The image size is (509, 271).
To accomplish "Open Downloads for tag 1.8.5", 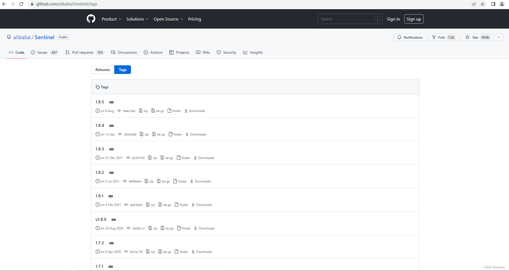I will (x=195, y=111).
